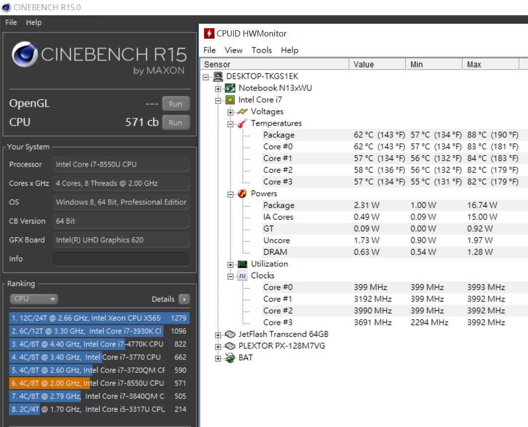Click the Temperatures thermometer icon
Viewport: 528px width, 427px height.
[242, 124]
